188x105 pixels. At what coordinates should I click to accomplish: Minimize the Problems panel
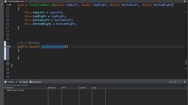(x=182, y=82)
